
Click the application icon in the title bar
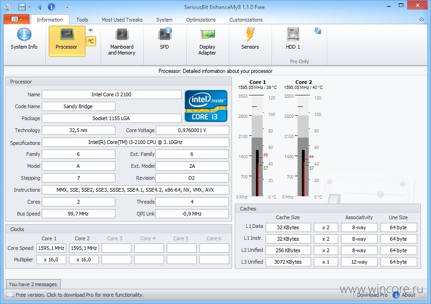[x=7, y=7]
